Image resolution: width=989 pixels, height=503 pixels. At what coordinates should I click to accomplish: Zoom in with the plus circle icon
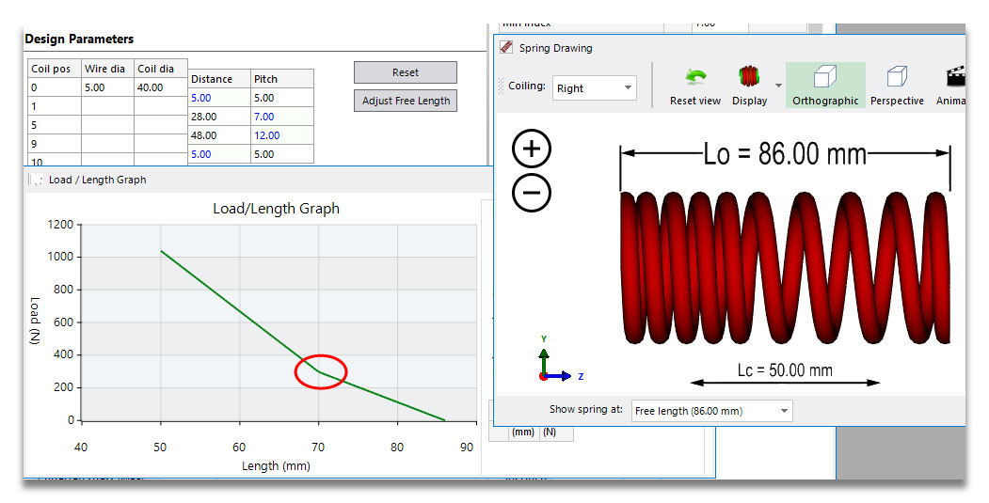(x=532, y=149)
